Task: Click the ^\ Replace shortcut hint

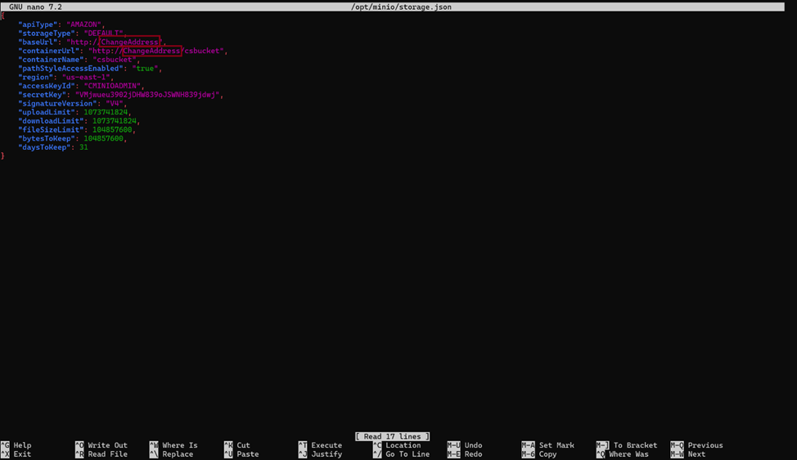Action: point(171,454)
